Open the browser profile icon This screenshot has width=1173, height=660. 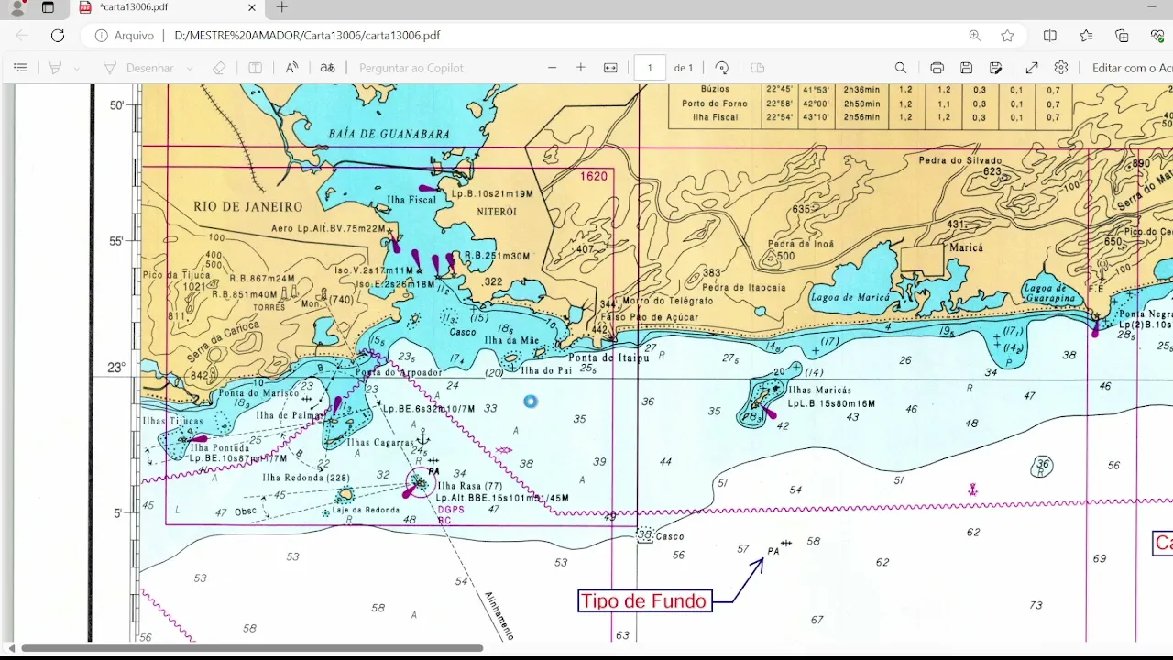click(16, 7)
